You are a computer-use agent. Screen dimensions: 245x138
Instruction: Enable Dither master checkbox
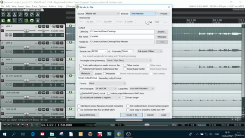(125, 65)
